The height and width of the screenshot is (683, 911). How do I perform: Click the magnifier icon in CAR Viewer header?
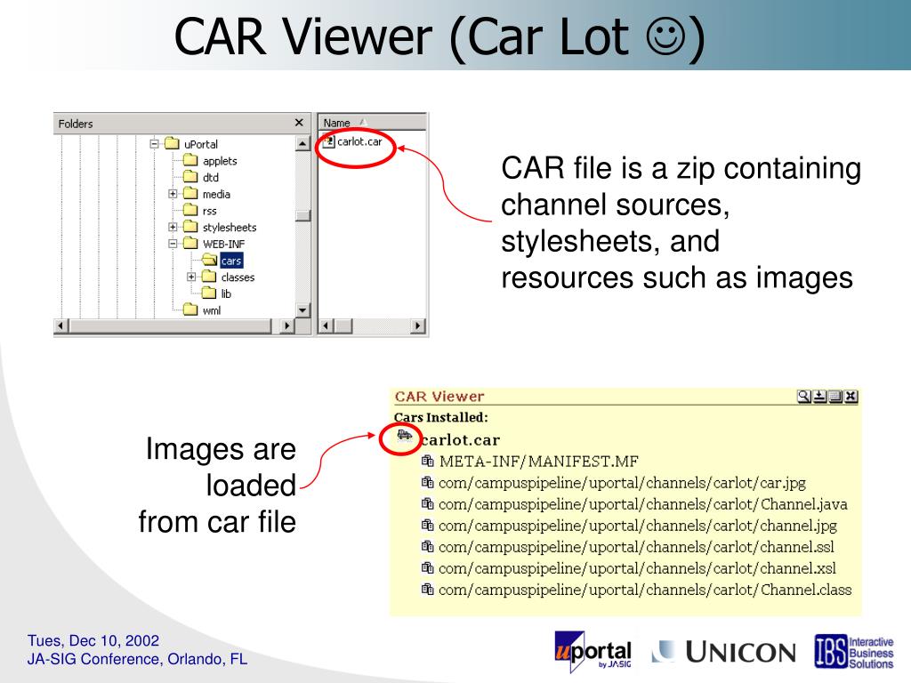(x=804, y=396)
